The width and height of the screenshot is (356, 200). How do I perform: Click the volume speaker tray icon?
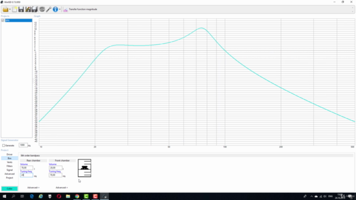(x=325, y=196)
